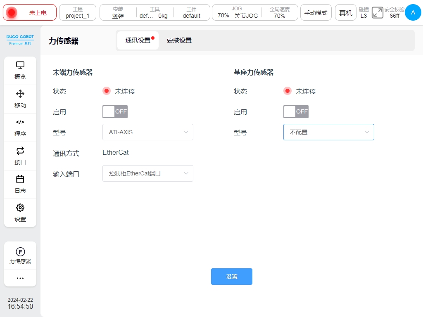The height and width of the screenshot is (317, 423).
Task: Switch to the 通讯设置 tab
Action: pyautogui.click(x=138, y=40)
